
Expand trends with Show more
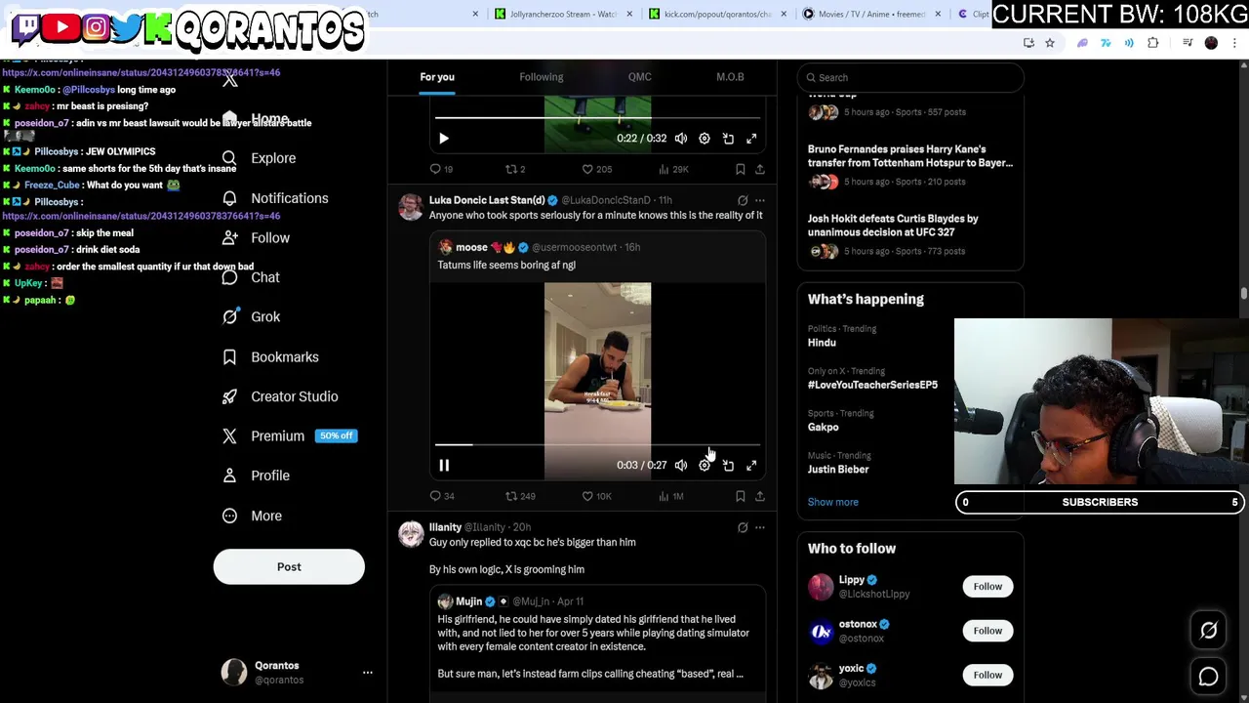(x=833, y=502)
